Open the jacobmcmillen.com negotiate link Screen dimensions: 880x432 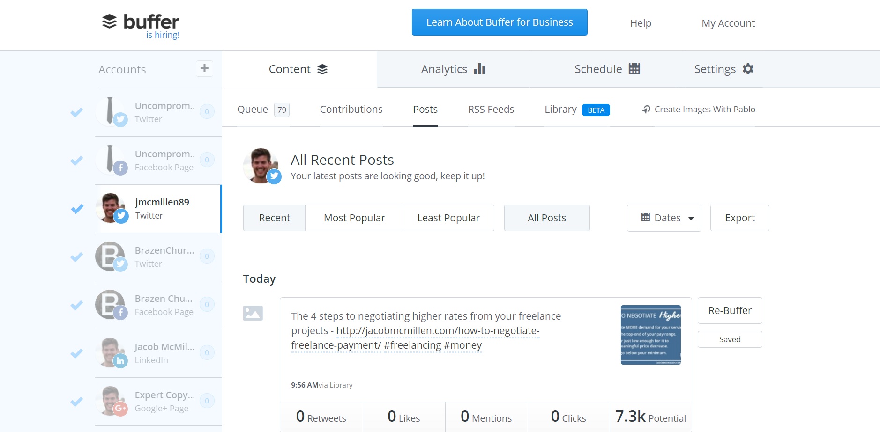click(x=438, y=330)
